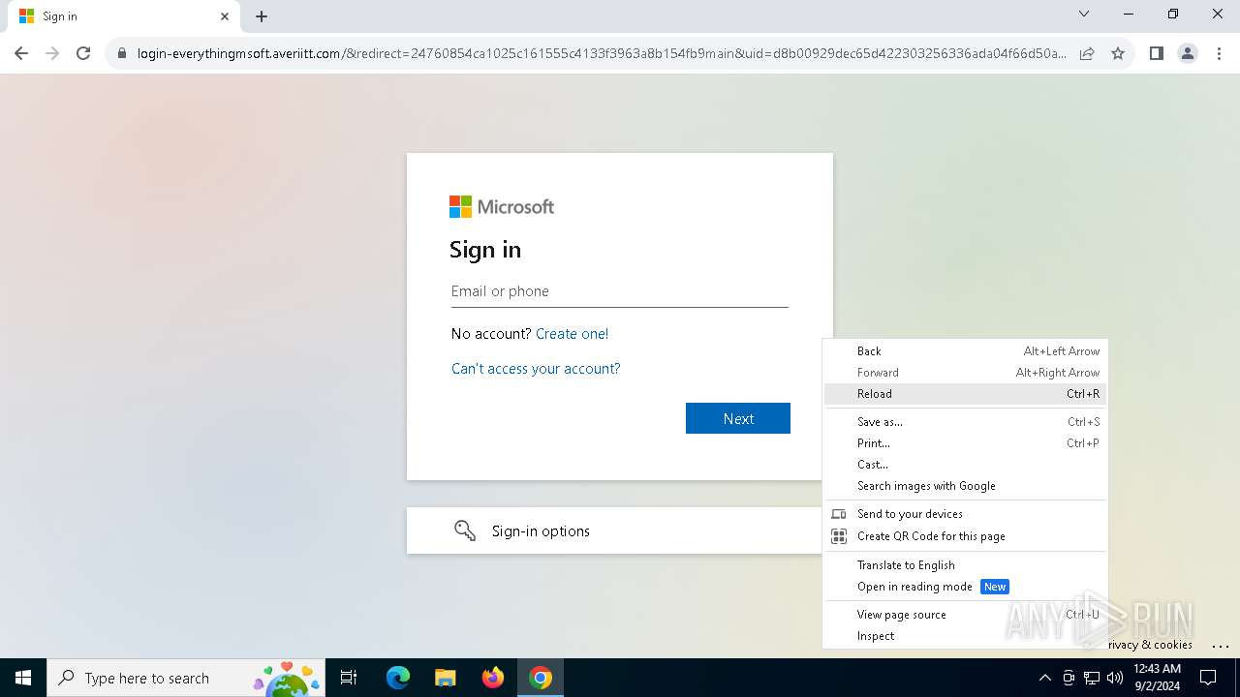The height and width of the screenshot is (697, 1240).
Task: Open the network tray icon
Action: tap(1092, 678)
